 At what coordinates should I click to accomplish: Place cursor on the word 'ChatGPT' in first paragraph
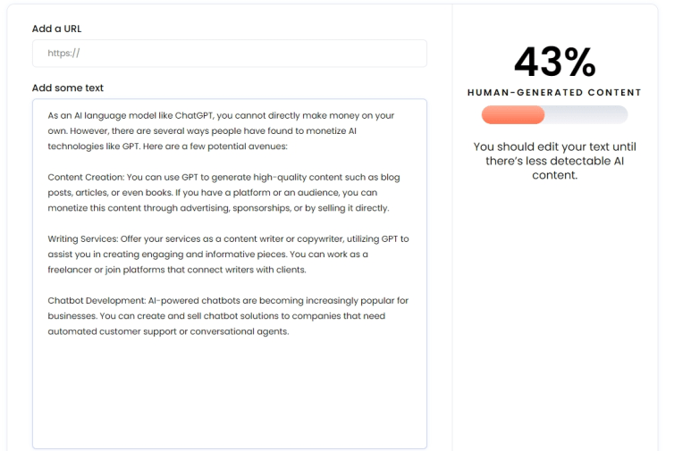[x=194, y=115]
